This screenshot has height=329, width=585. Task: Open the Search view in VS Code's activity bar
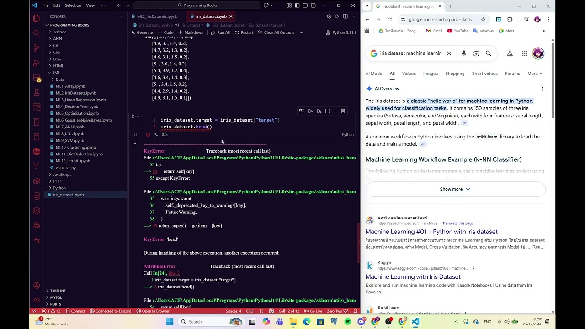37,33
